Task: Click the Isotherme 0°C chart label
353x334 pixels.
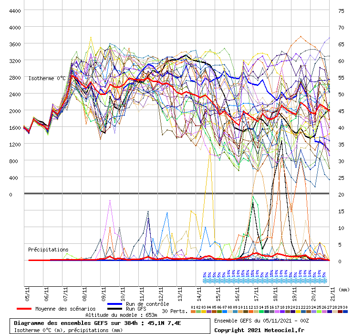Action: coord(47,78)
